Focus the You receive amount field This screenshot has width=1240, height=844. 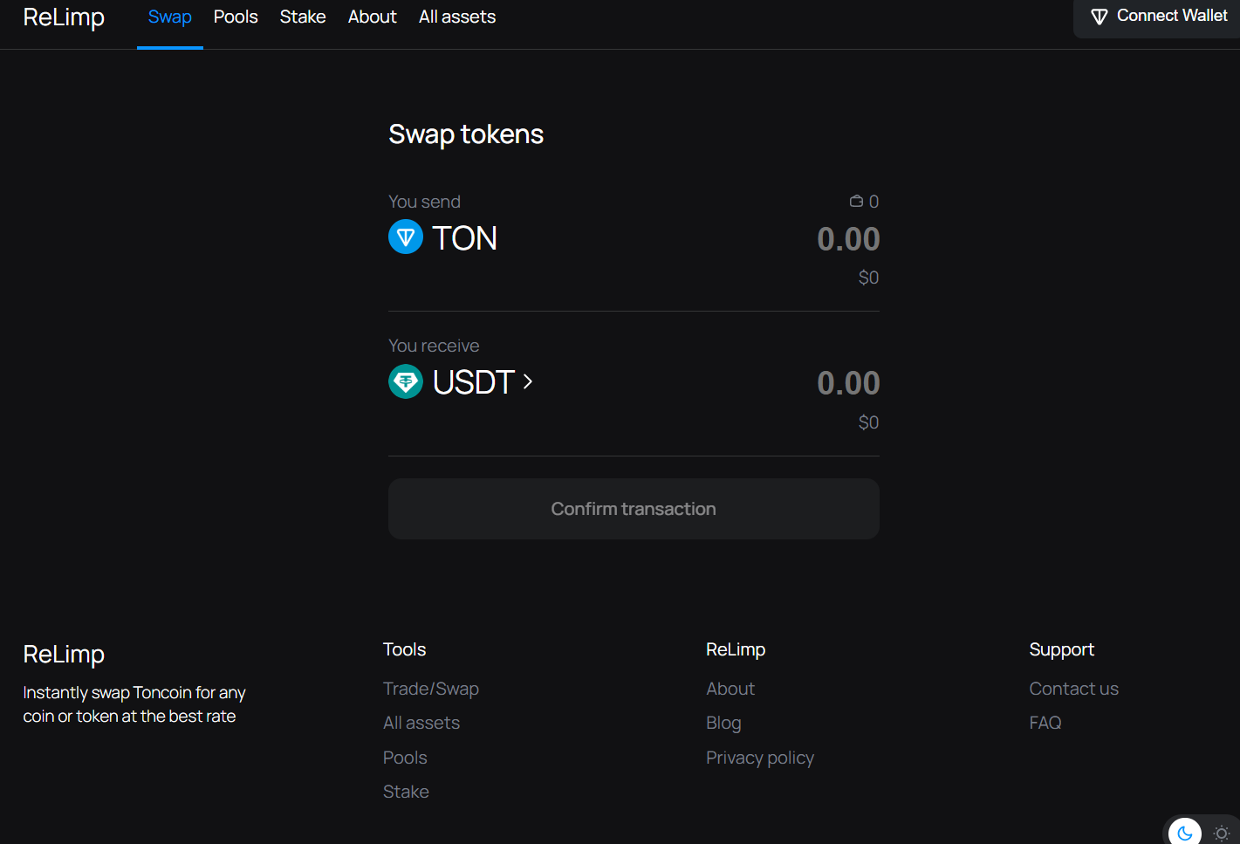coord(848,383)
